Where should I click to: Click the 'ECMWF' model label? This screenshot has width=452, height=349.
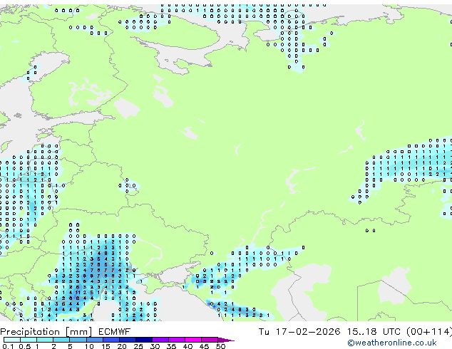[115, 332]
